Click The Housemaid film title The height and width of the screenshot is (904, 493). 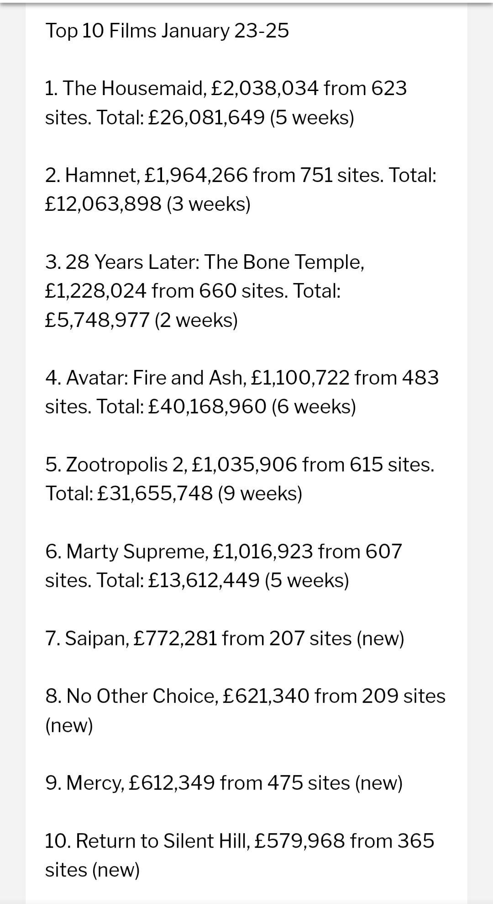(x=134, y=88)
